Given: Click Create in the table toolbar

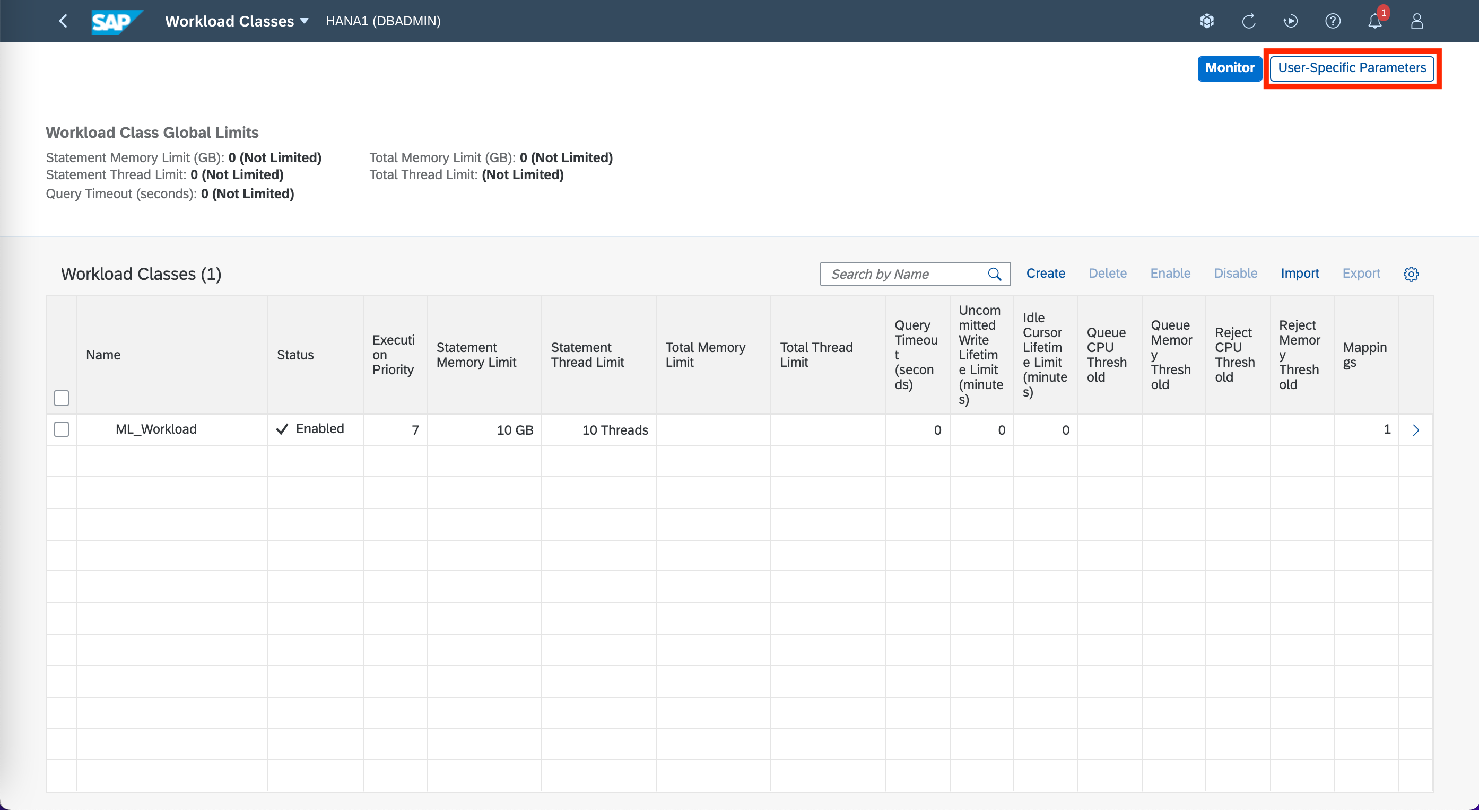Looking at the screenshot, I should pos(1045,274).
